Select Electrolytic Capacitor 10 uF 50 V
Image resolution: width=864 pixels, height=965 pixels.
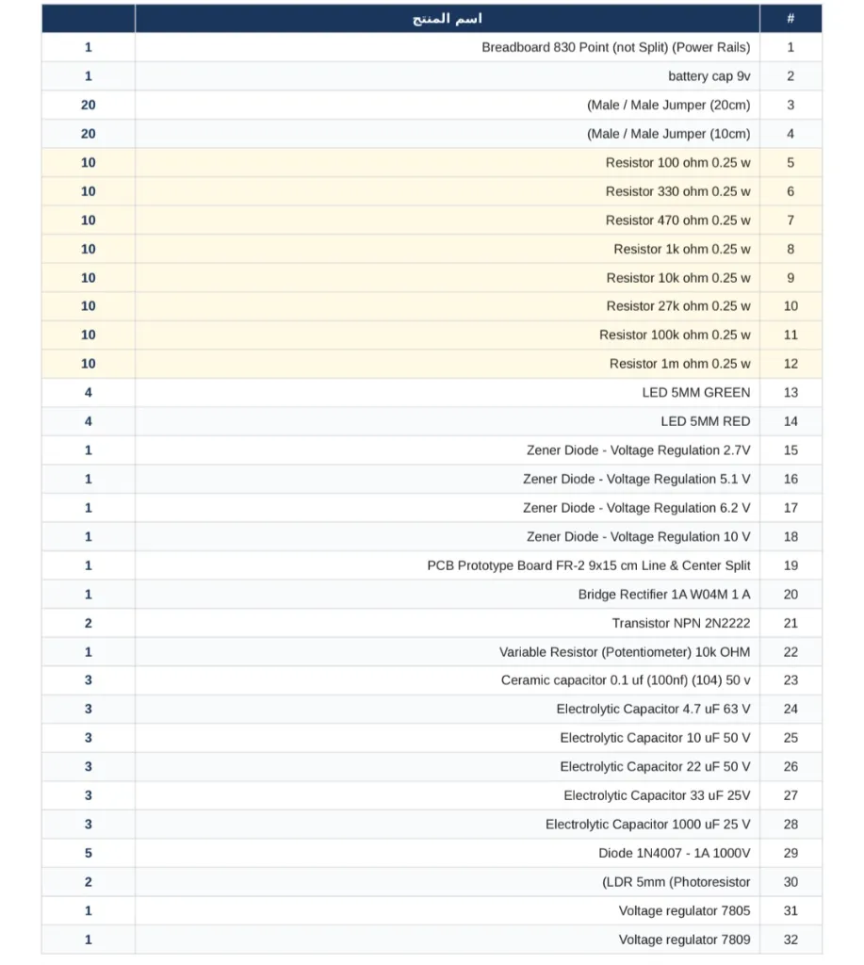coord(656,738)
